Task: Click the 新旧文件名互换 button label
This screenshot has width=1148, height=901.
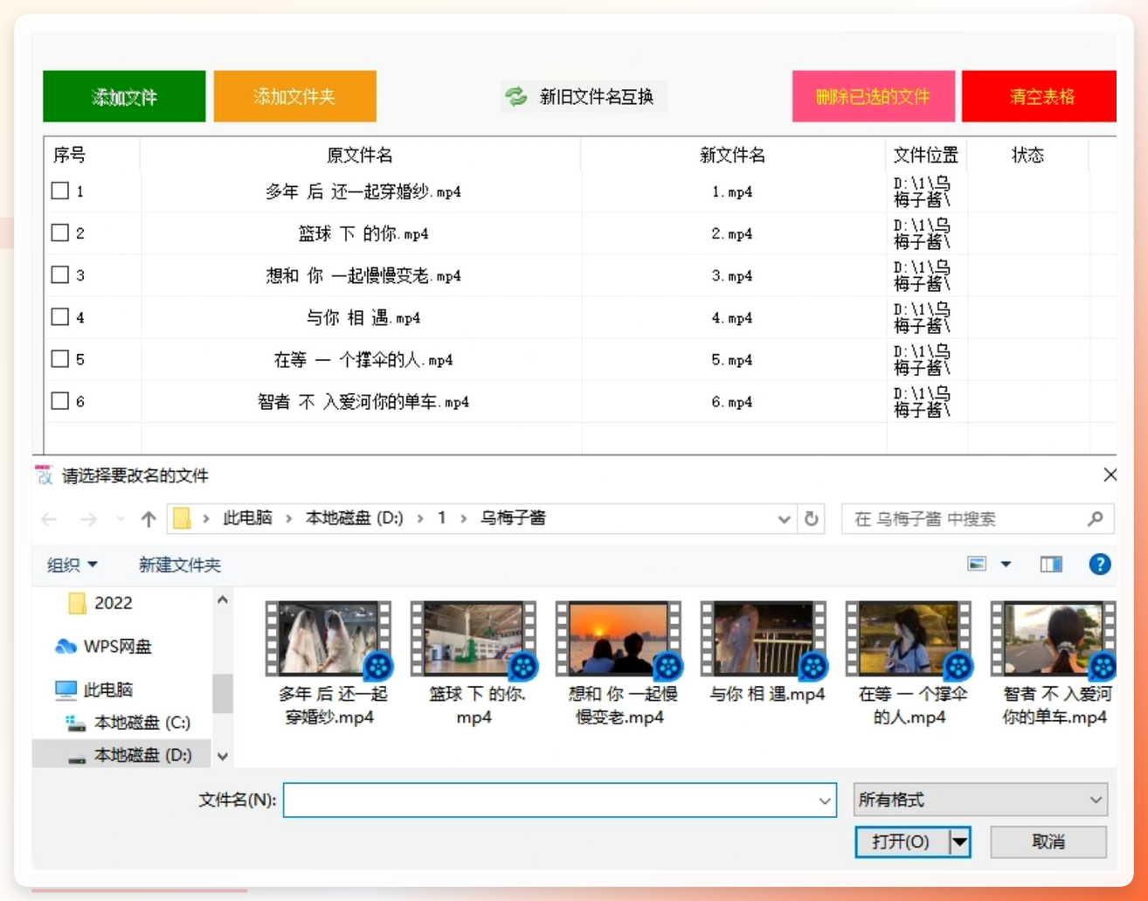Action: tap(597, 96)
